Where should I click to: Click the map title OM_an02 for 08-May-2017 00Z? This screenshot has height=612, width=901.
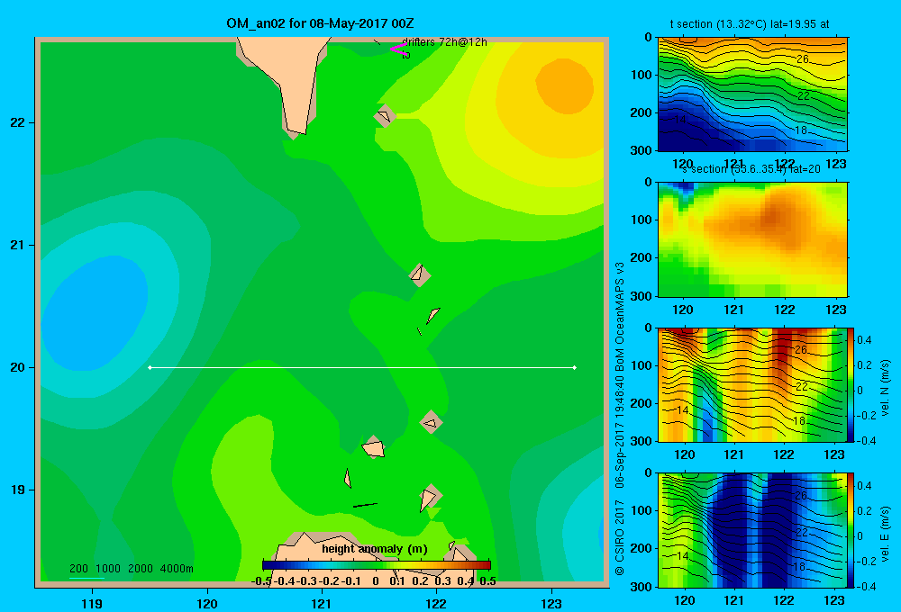point(320,23)
